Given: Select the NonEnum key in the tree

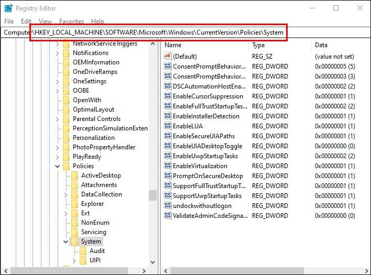Looking at the screenshot, I should (x=95, y=223).
